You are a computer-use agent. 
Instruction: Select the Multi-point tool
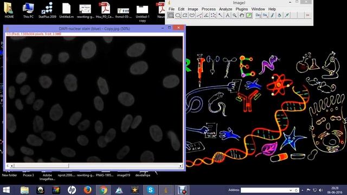[x=213, y=15]
